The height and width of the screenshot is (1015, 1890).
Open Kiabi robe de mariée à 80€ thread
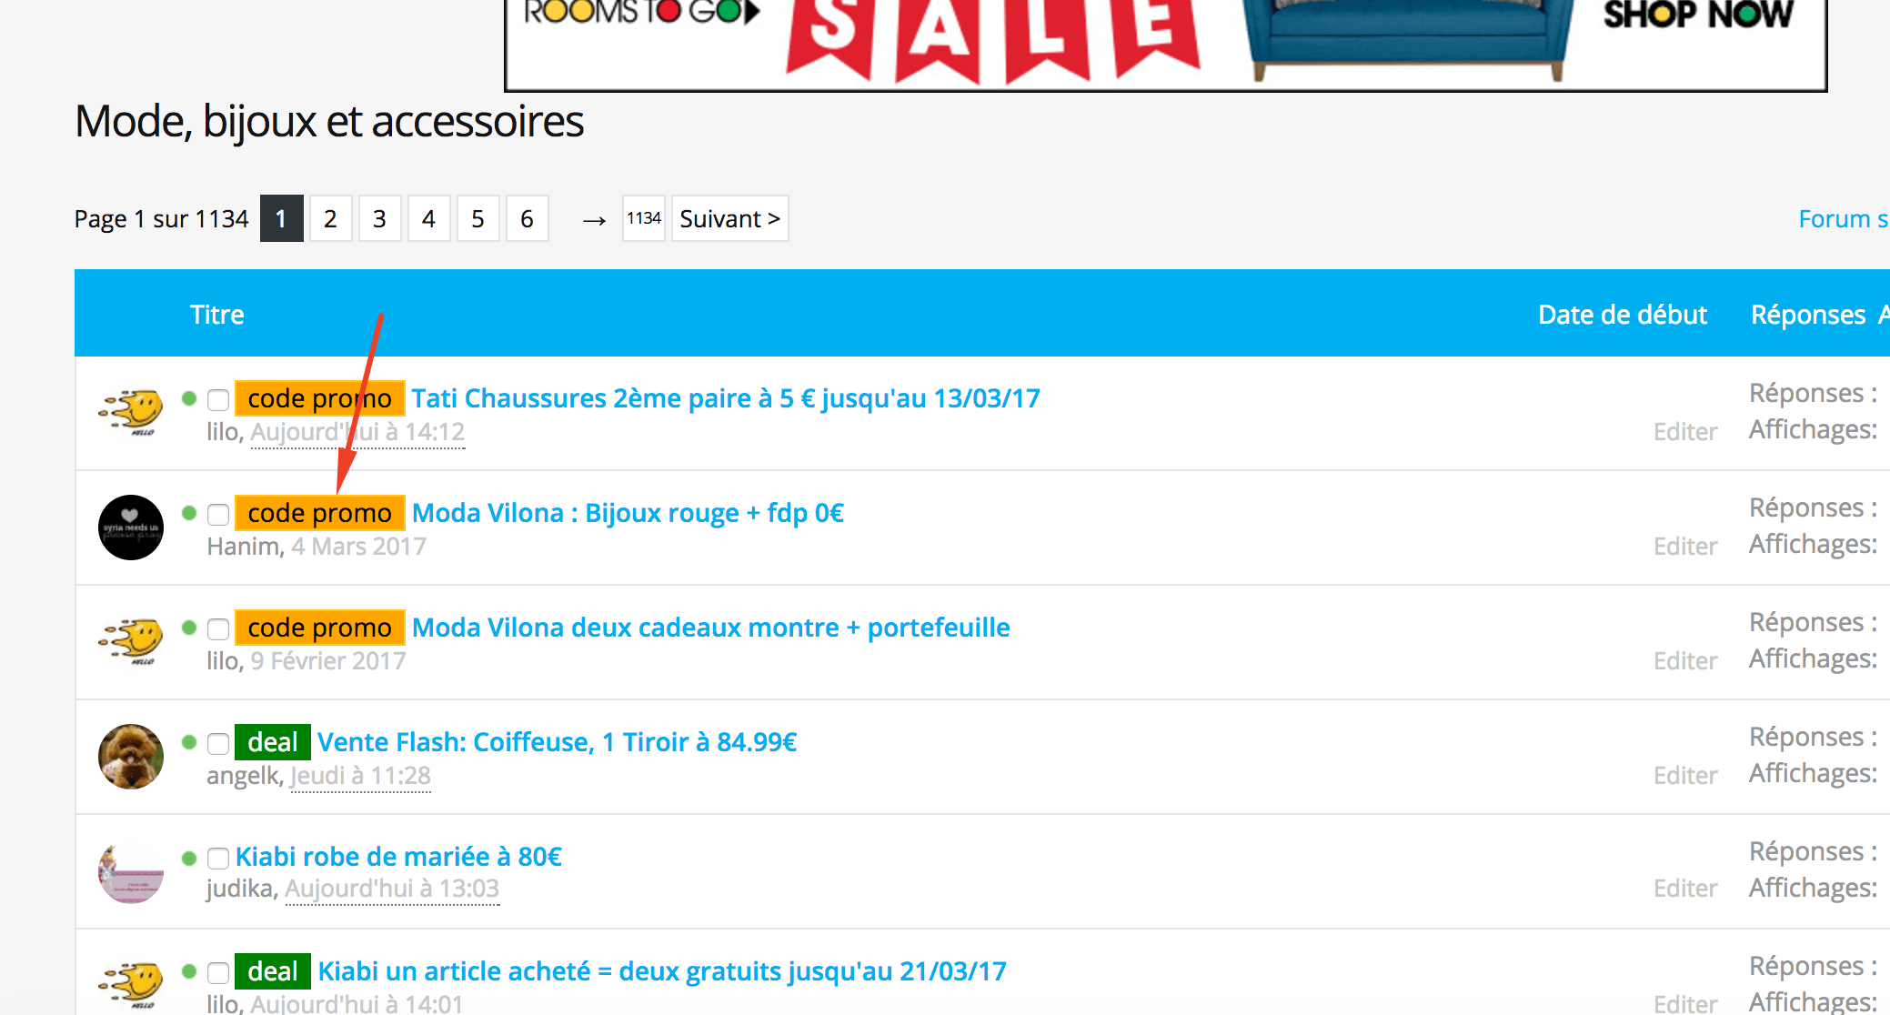[398, 857]
